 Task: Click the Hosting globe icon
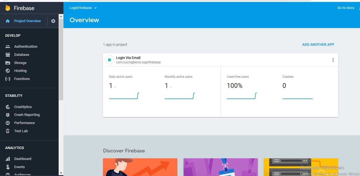point(8,71)
